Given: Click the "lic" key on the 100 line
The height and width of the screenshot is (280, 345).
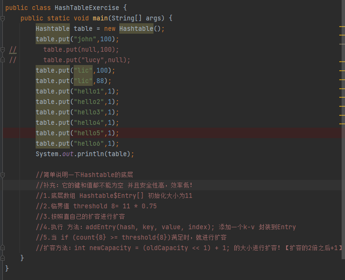Looking at the screenshot, I should click(x=83, y=70).
